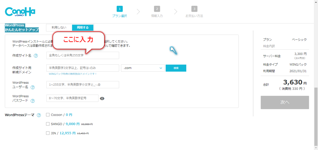
Task: Click the 料金内訳 label
Action: (x=269, y=46)
